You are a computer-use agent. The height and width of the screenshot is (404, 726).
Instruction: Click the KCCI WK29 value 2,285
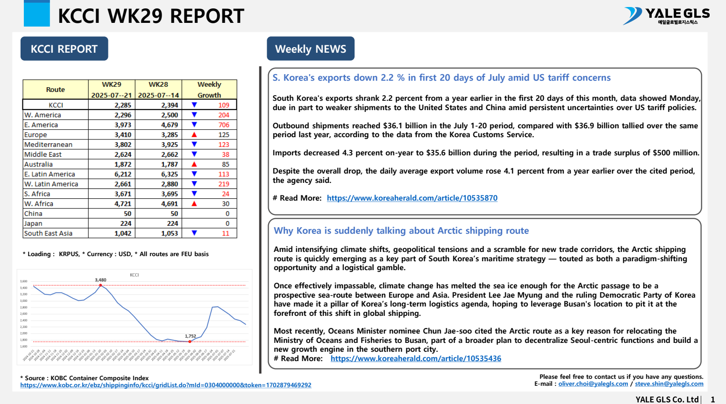tap(123, 105)
